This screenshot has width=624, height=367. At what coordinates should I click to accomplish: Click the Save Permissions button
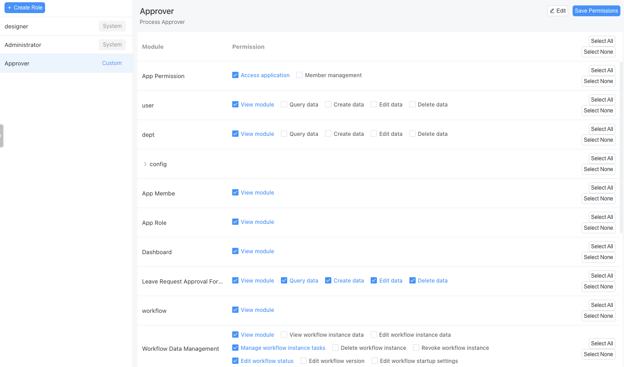(x=596, y=10)
